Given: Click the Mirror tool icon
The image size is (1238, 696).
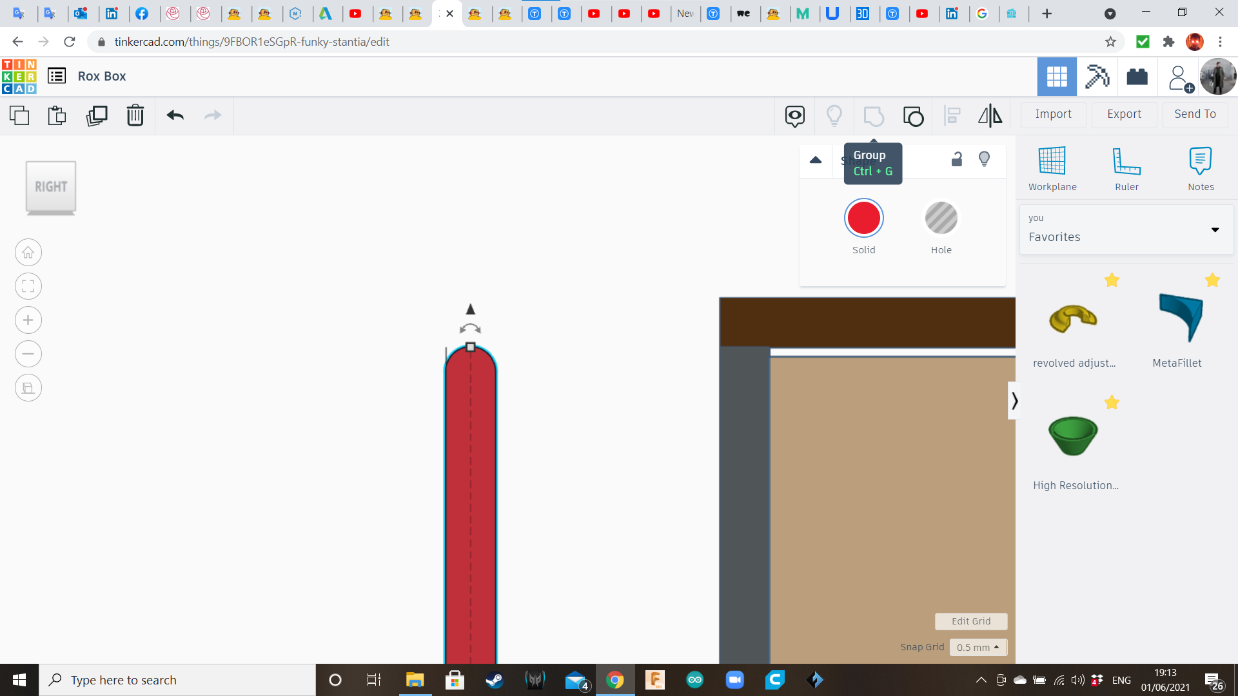Looking at the screenshot, I should coord(990,116).
